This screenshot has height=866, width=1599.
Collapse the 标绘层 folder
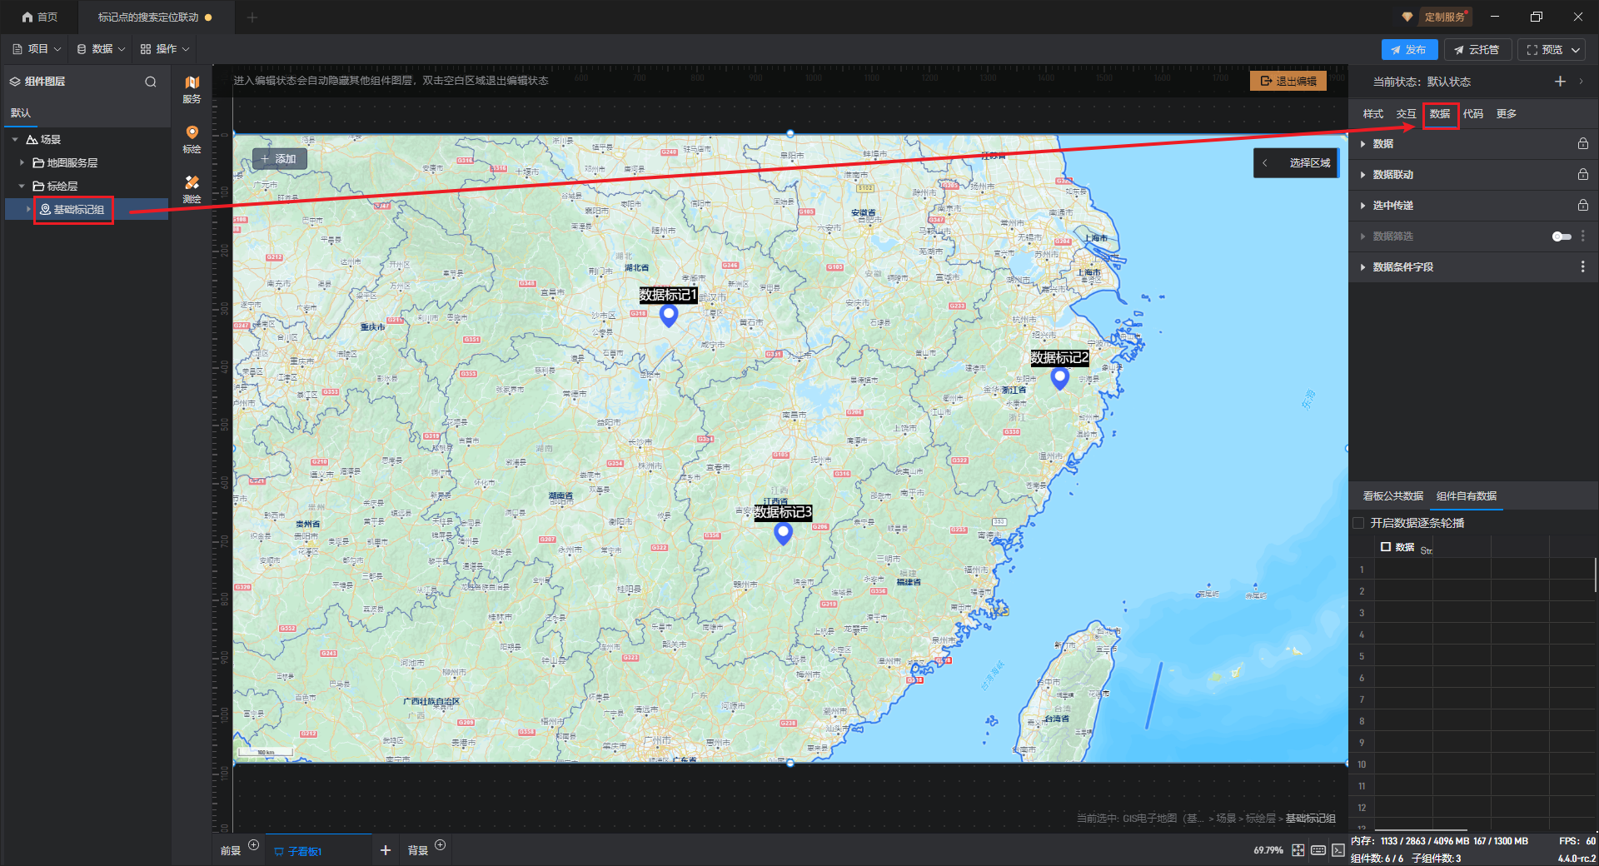22,187
